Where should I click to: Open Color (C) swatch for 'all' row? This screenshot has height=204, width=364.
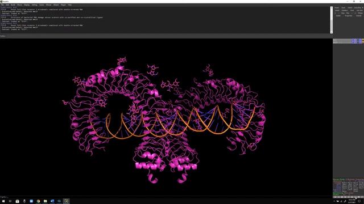point(363,40)
